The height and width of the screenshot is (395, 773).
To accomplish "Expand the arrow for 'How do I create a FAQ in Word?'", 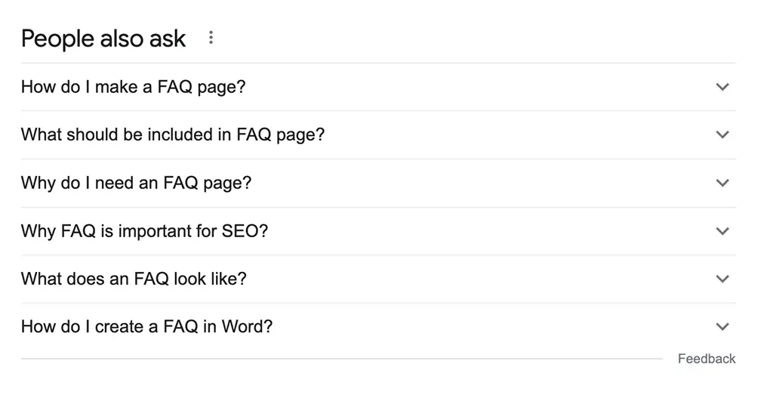I will point(722,326).
